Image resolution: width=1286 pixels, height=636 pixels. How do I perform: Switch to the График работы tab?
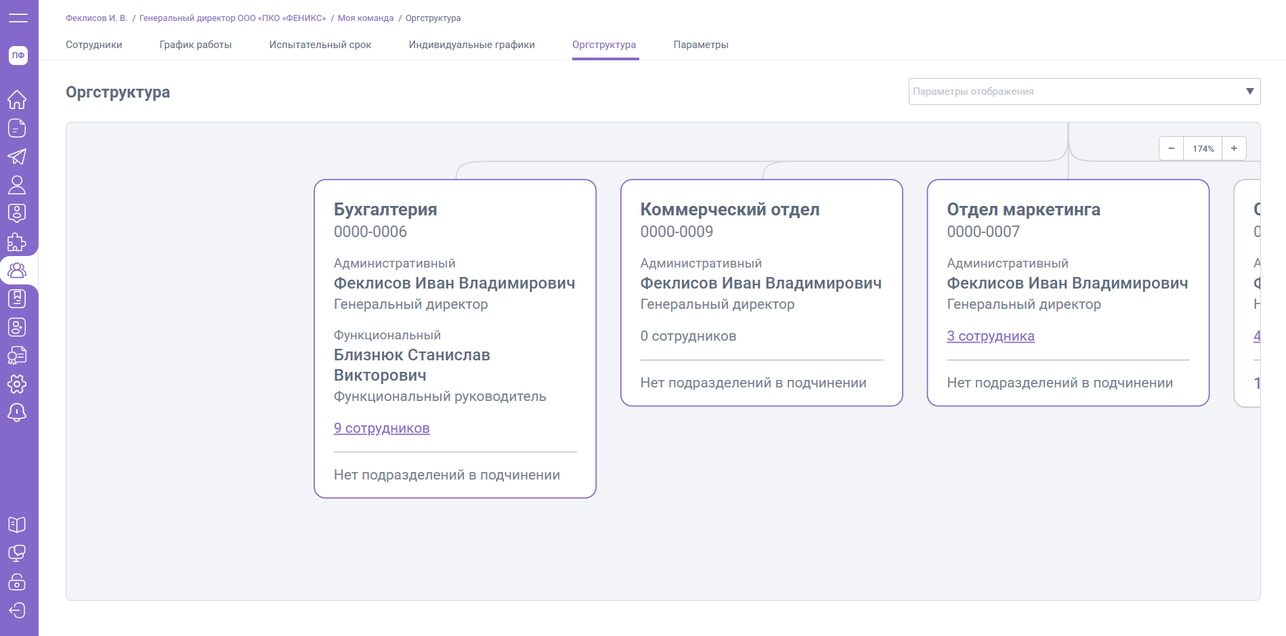tap(196, 45)
